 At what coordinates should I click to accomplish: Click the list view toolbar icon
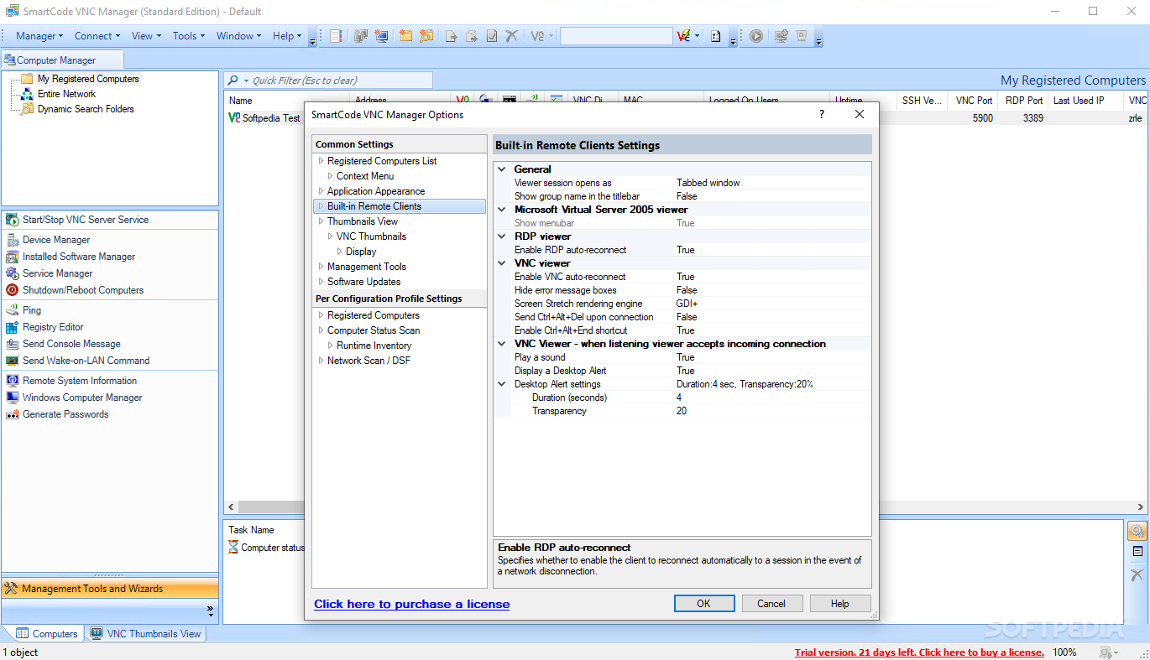(x=336, y=36)
